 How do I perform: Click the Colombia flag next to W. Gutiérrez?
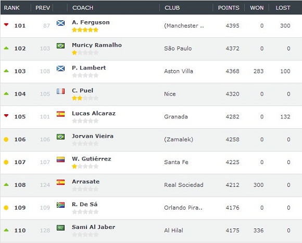(60, 159)
